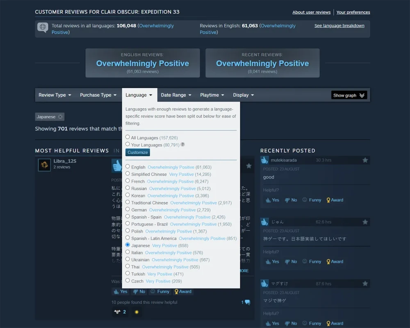Vote No on Libra_12S review
Image resolution: width=410 pixels, height=328 pixels.
pos(139,292)
